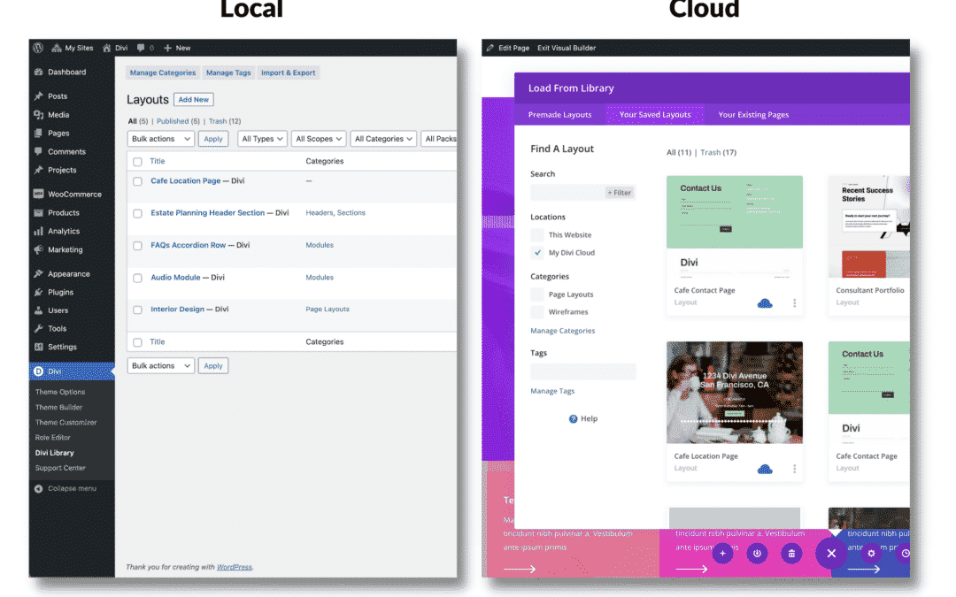This screenshot has height=597, width=956.
Task: Click cloud icon on Cafe Contact Page card
Action: (x=765, y=303)
